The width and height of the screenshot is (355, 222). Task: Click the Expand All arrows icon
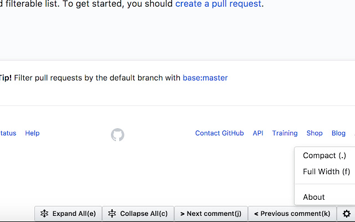pyautogui.click(x=44, y=214)
